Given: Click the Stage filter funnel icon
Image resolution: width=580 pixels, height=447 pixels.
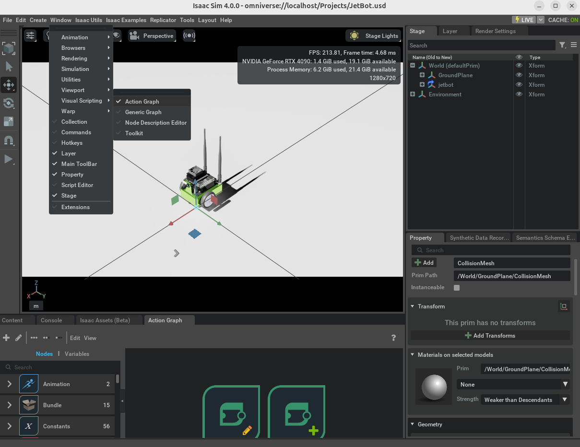Looking at the screenshot, I should pos(563,45).
